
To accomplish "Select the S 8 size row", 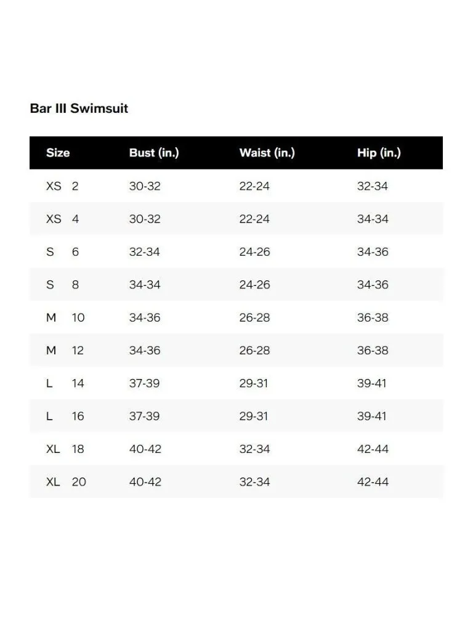I will pos(236,285).
